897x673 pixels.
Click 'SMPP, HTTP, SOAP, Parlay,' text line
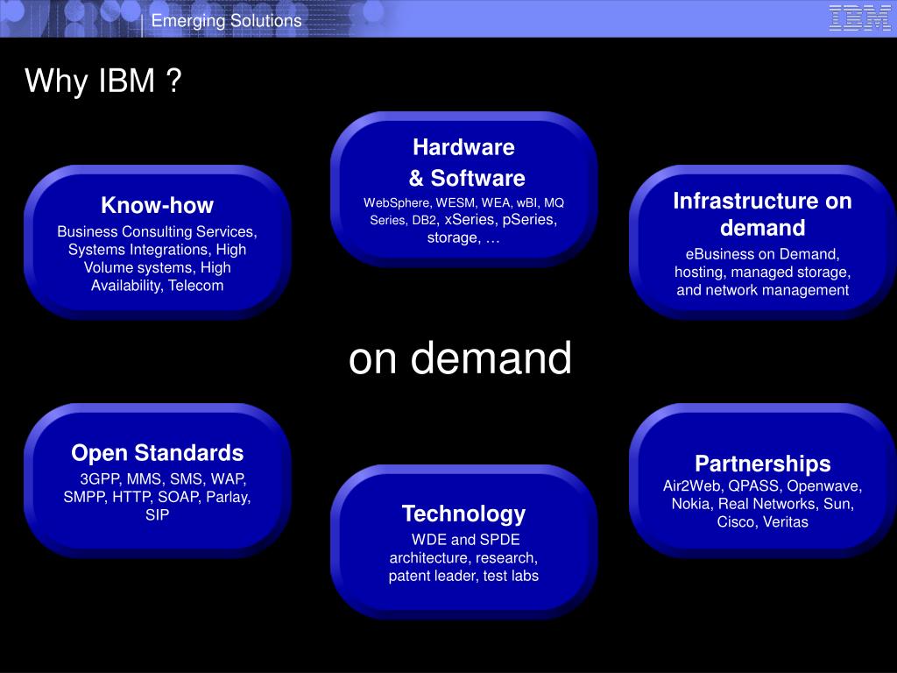[x=158, y=497]
